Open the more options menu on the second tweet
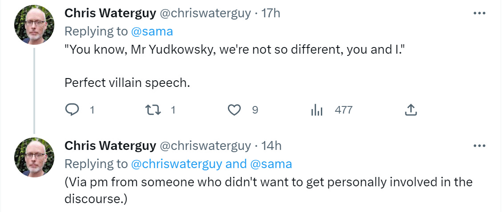 tap(479, 146)
